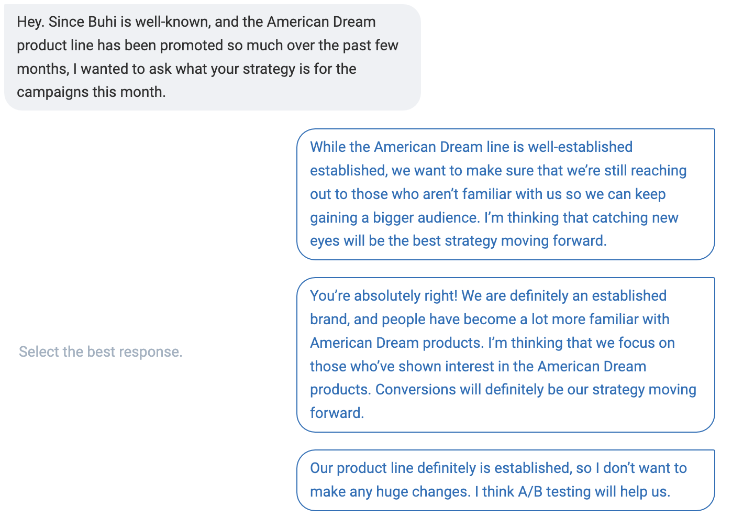This screenshot has width=732, height=528.
Task: Click the 'Select the best response.' prompt
Action: [101, 351]
